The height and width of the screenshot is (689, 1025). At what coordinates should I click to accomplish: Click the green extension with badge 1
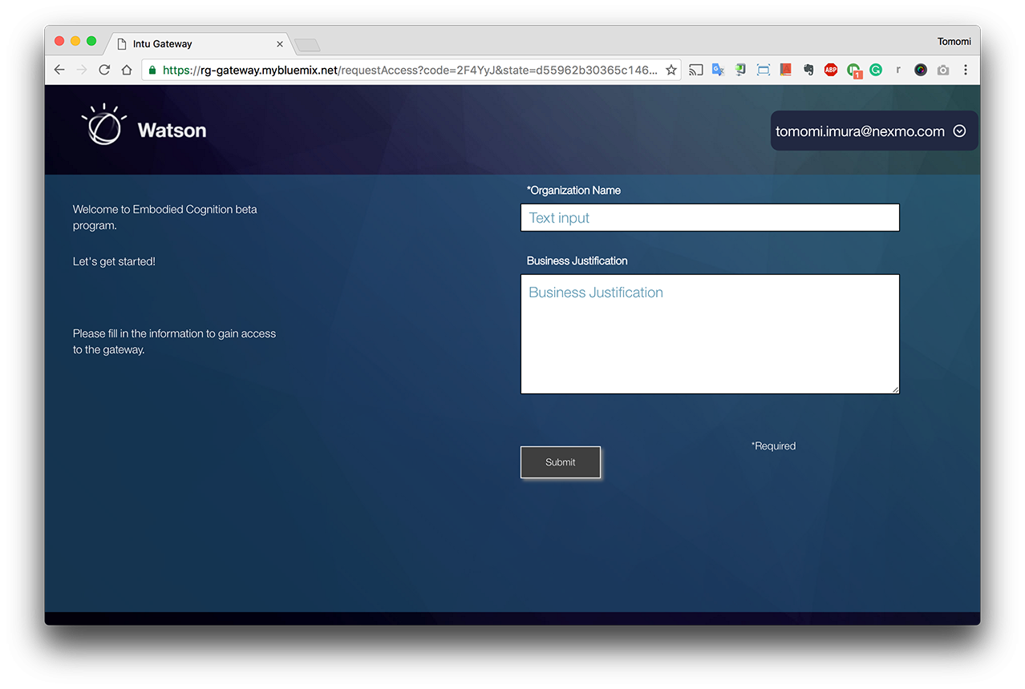[x=853, y=71]
